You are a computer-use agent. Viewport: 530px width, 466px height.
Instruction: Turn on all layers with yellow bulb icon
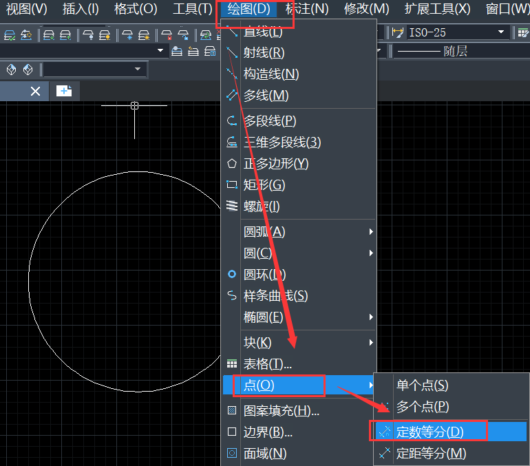click(105, 35)
